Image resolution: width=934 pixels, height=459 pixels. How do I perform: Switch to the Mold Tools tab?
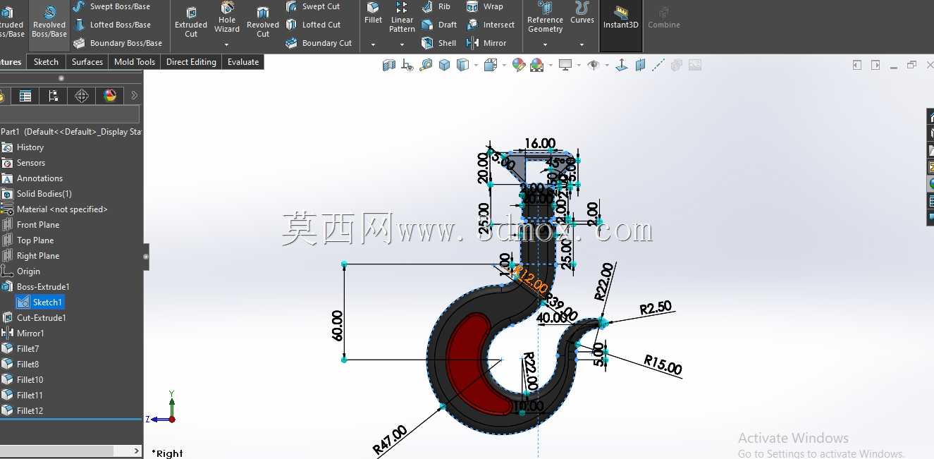(x=135, y=62)
